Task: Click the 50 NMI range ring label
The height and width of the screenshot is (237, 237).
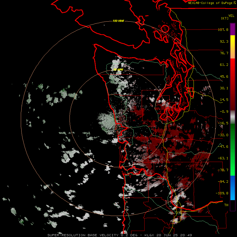Action: point(118,70)
